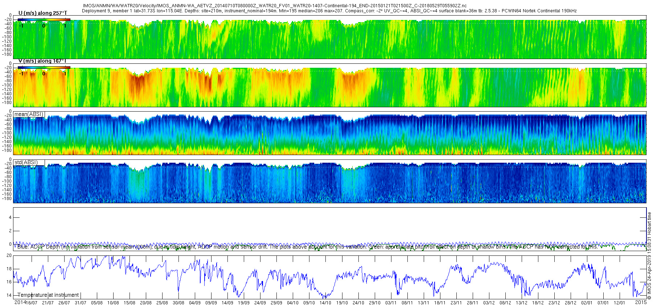Click the '23/11' date tick label
This screenshot has width=653, height=308.
pos(456,303)
